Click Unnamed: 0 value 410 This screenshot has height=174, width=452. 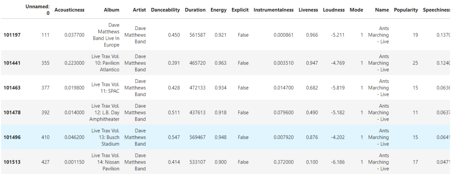pos(45,137)
